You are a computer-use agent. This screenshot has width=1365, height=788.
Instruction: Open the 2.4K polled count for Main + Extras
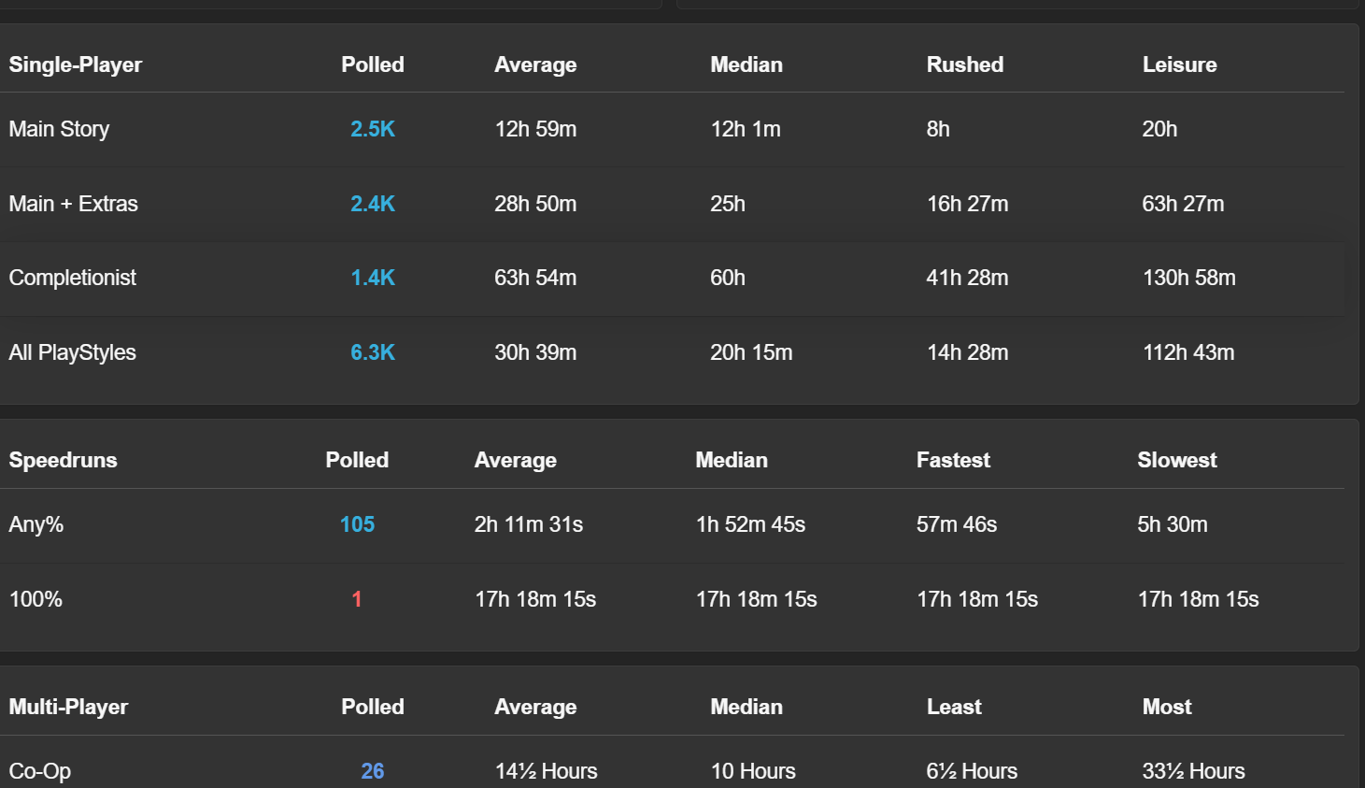click(x=372, y=204)
